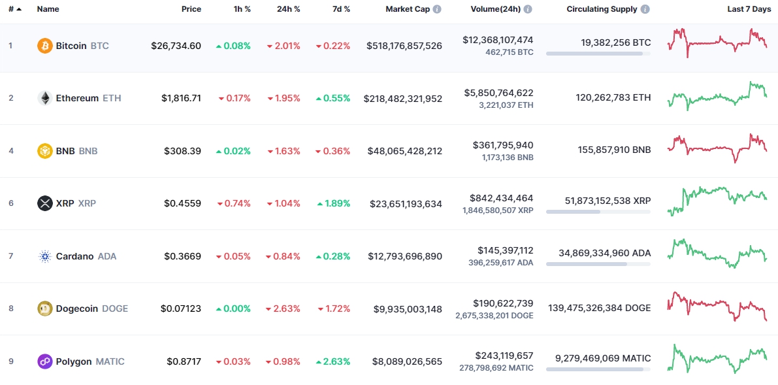This screenshot has height=385, width=778.
Task: Sort table by Name column
Action: point(47,9)
